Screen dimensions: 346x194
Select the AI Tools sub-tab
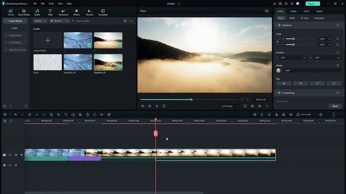pyautogui.click(x=304, y=18)
